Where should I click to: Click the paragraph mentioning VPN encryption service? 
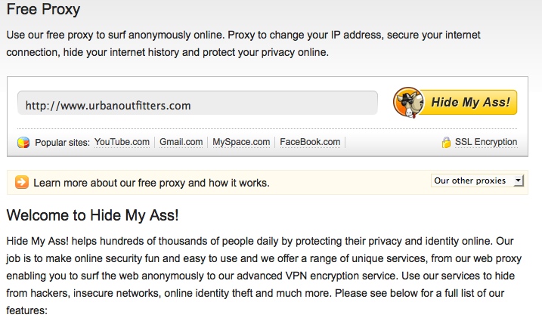[264, 276]
